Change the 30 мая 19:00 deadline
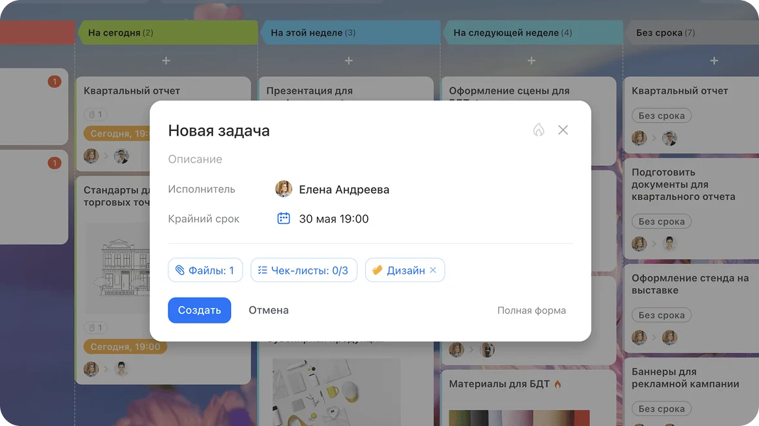 [334, 219]
